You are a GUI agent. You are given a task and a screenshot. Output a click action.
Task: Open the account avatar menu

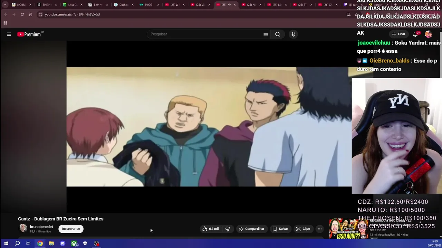tap(429, 34)
